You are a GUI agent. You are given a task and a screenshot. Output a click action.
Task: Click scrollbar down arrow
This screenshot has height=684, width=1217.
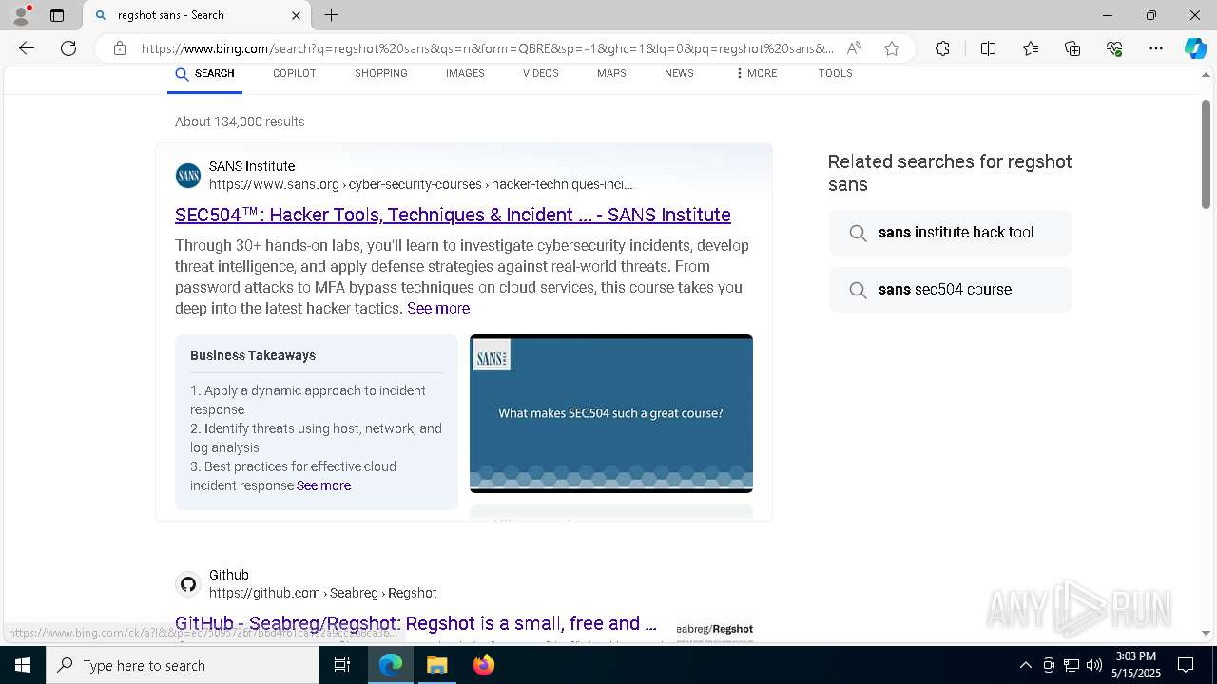point(1206,633)
